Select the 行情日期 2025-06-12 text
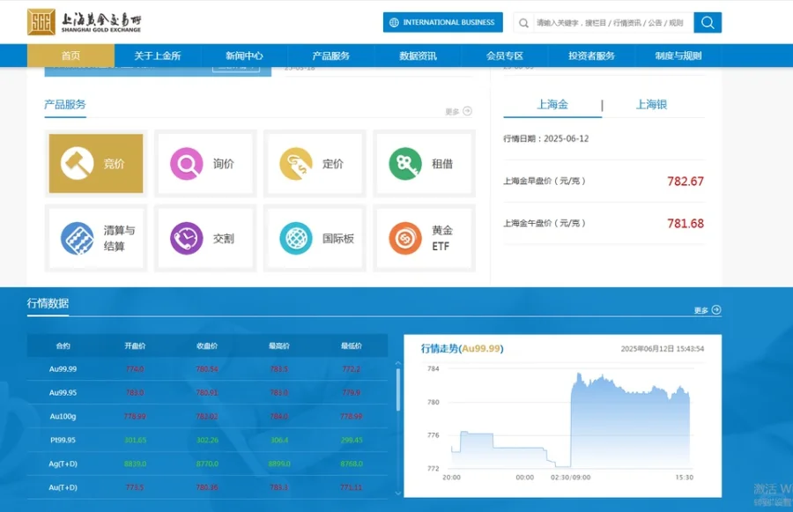793x512 pixels. point(545,138)
